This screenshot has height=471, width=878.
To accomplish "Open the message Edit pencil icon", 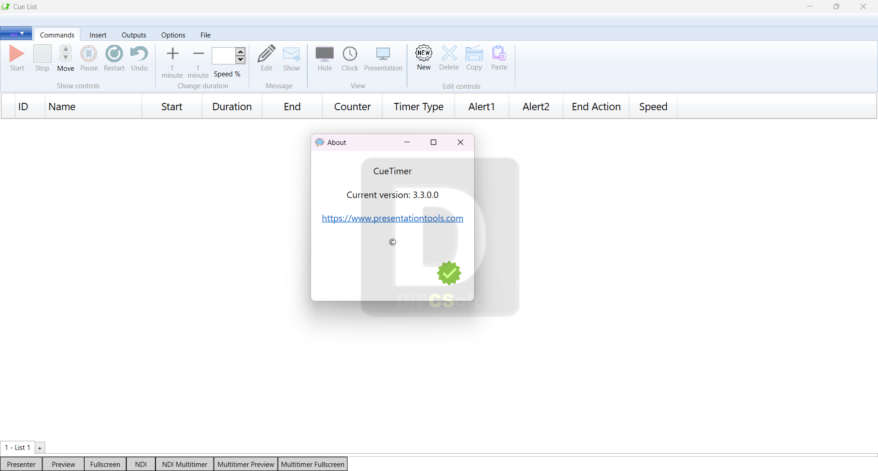I will [267, 54].
